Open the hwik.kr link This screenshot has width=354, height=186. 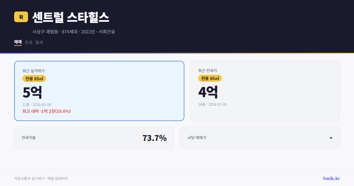click(331, 178)
